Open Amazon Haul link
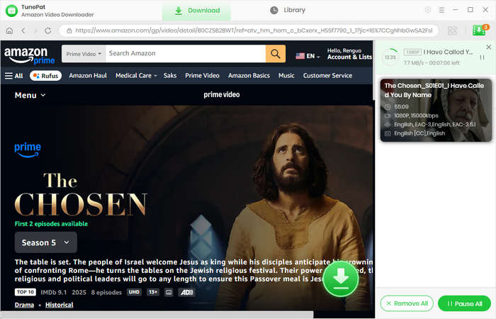The image size is (496, 319). [88, 76]
